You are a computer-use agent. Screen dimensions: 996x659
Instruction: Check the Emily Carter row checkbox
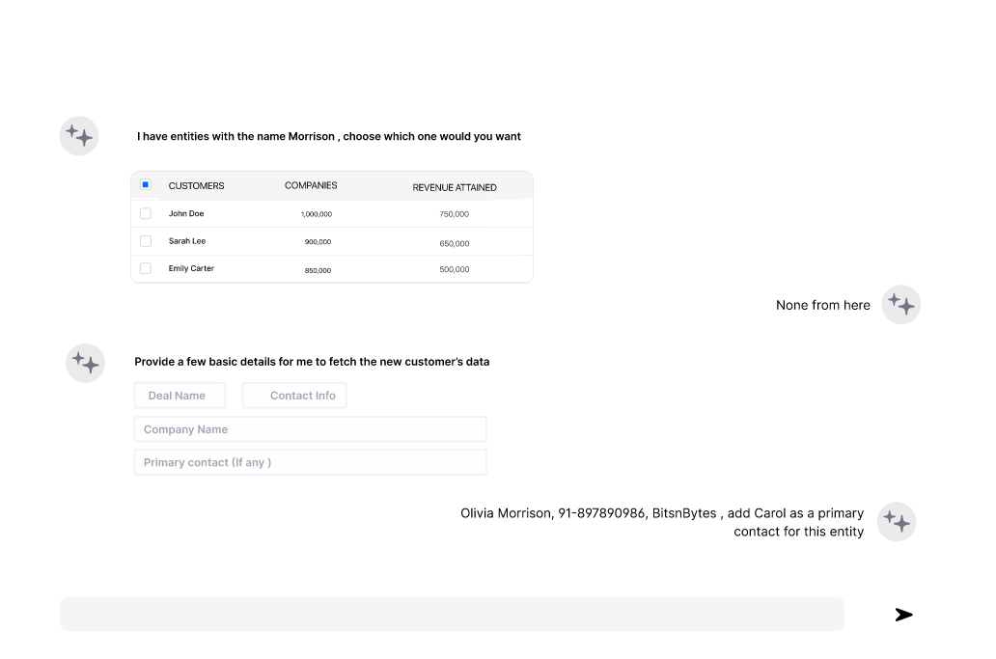click(146, 268)
